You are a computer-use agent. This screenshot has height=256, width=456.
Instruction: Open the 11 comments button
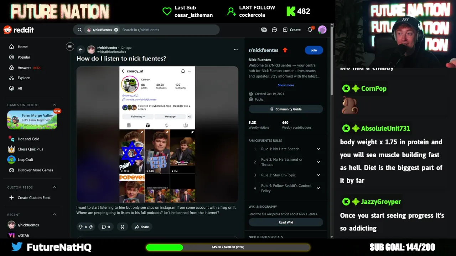pyautogui.click(x=106, y=227)
